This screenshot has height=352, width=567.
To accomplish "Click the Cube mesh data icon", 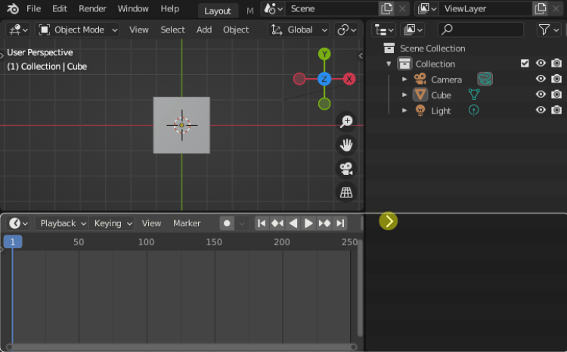I will 474,95.
